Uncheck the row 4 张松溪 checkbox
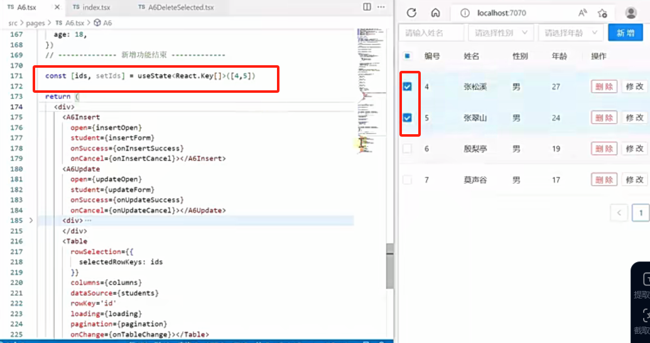Viewport: 650px width, 343px height. [408, 87]
